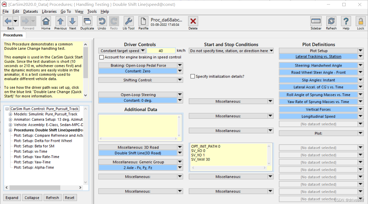Open Lateral Tracking vs. Station link
This screenshot has width=368, height=204.
(x=318, y=56)
